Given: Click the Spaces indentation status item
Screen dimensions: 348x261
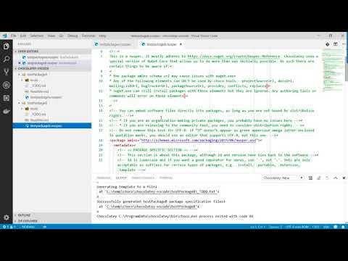Looking at the screenshot, I should [275, 227].
